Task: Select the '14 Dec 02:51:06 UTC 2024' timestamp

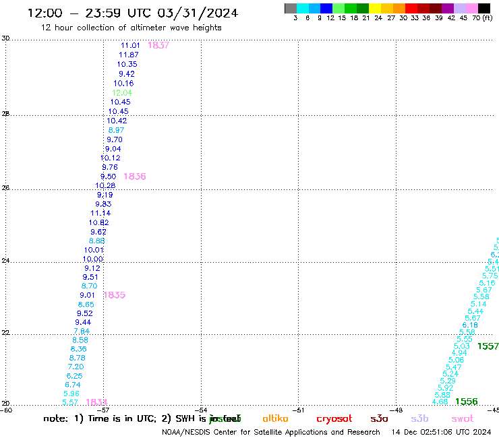Action: click(442, 433)
